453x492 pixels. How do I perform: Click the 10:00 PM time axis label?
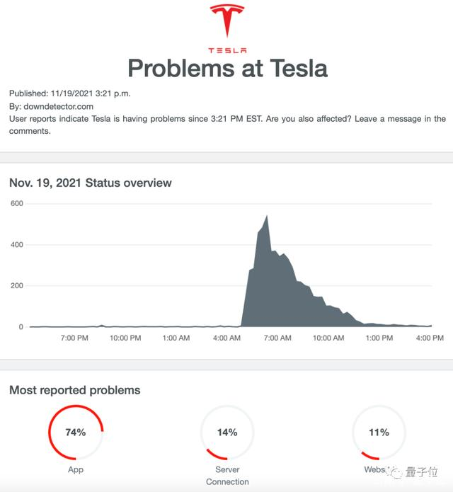click(x=125, y=338)
